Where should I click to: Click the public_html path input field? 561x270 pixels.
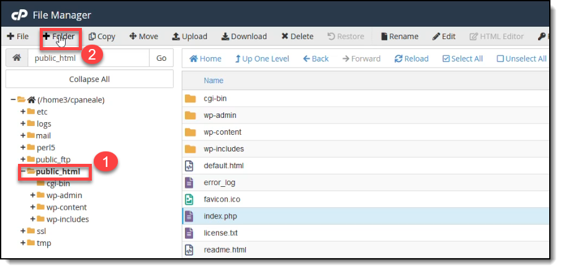point(89,58)
